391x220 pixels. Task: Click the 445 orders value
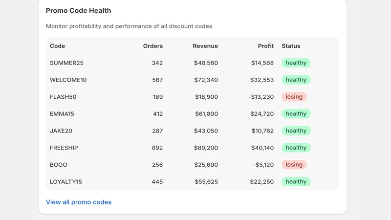pos(157,181)
